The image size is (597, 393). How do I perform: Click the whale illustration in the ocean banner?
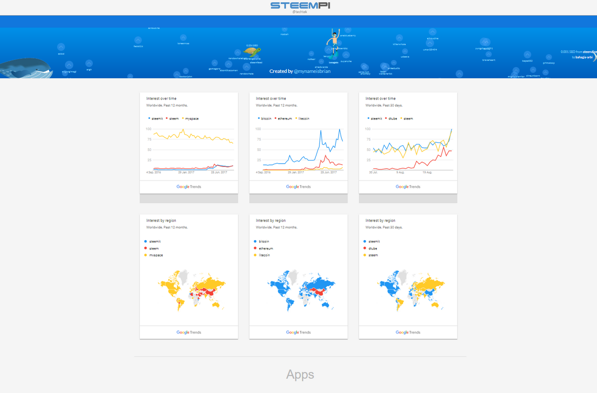coord(26,69)
